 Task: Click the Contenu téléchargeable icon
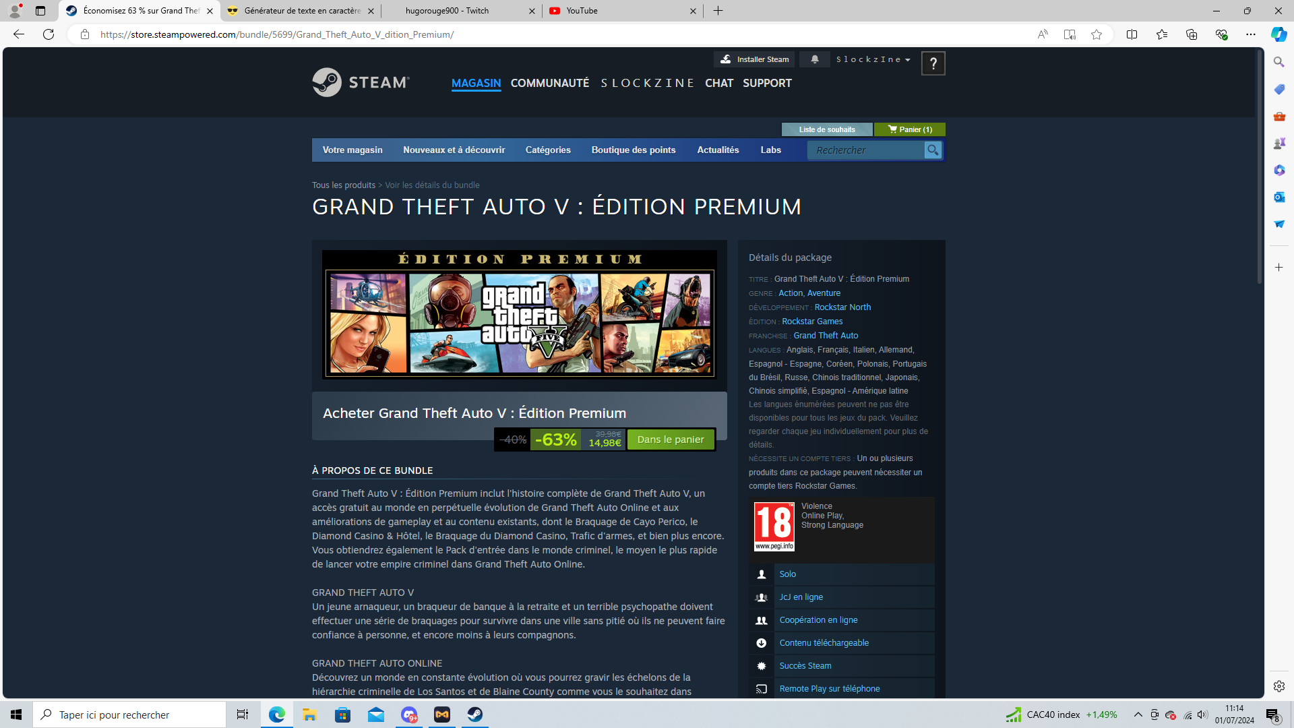pyautogui.click(x=762, y=643)
